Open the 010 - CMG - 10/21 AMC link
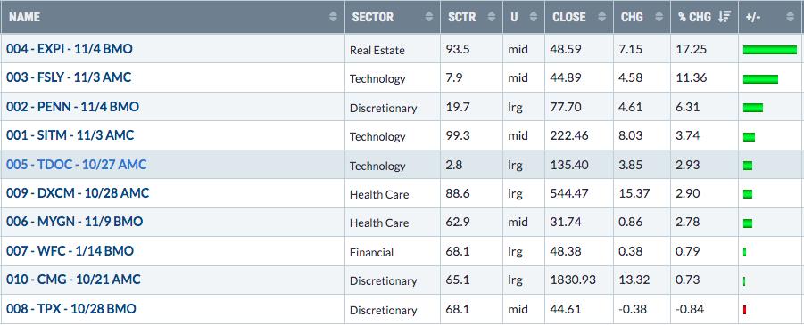Screen dimensions: 804x325 click(73, 280)
